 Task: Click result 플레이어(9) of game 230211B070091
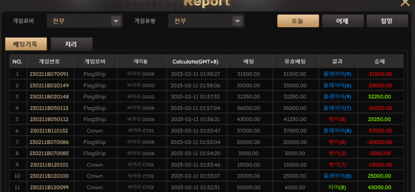click(337, 74)
